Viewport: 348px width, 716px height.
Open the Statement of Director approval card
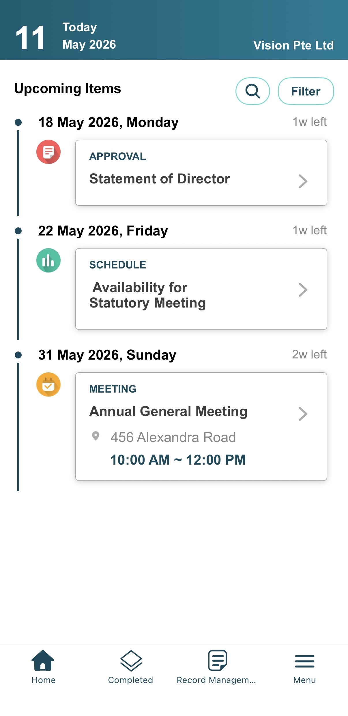click(x=201, y=173)
